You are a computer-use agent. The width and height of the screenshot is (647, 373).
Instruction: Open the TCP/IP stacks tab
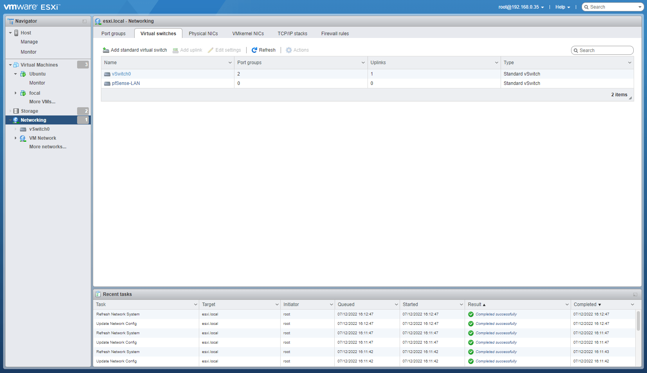[292, 34]
